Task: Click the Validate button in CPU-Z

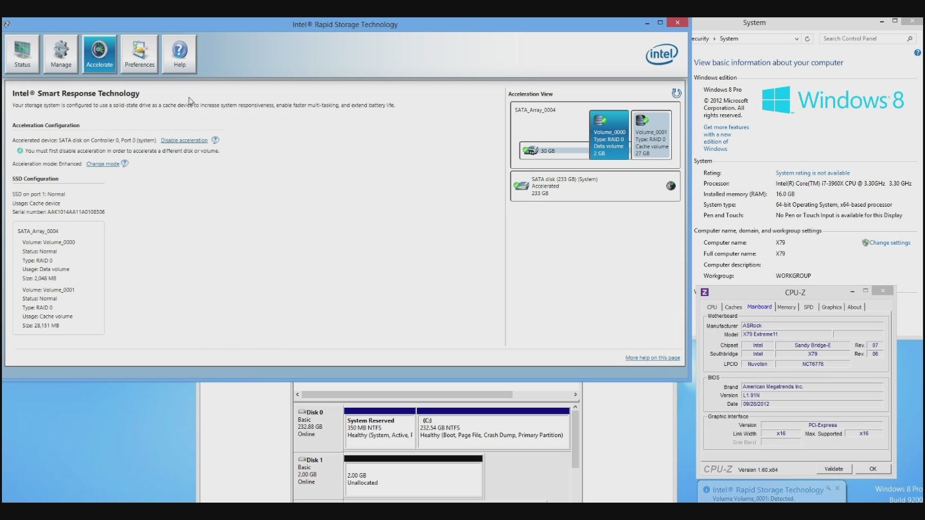Action: tap(833, 469)
